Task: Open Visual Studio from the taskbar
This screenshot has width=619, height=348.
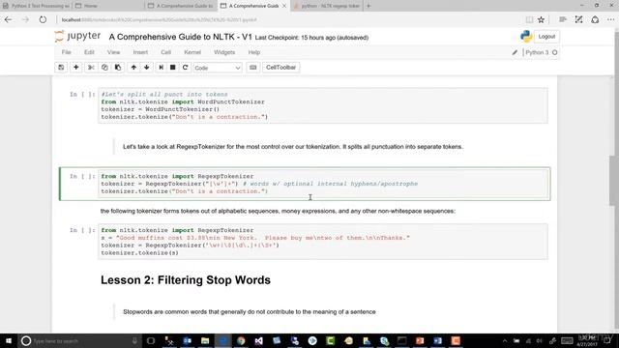Action: coord(258,341)
